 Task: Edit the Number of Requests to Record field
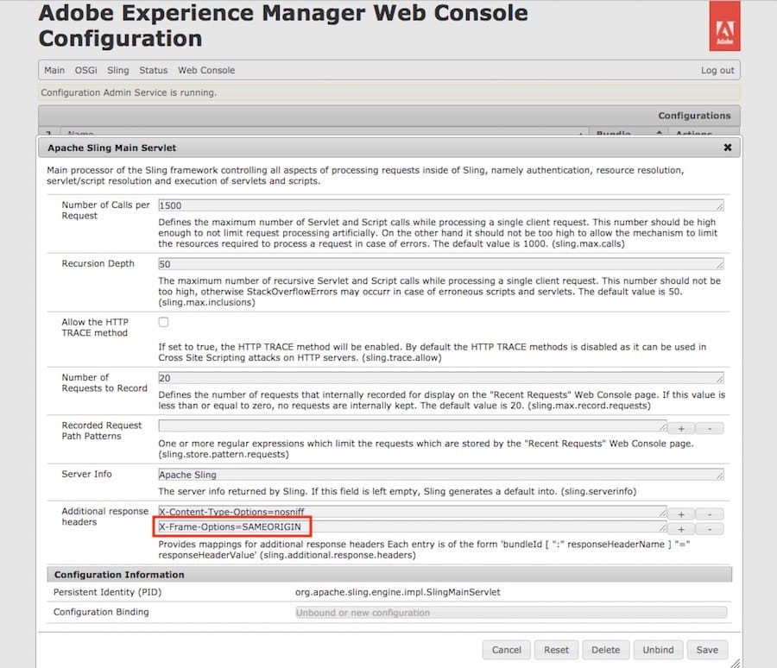[x=441, y=378]
